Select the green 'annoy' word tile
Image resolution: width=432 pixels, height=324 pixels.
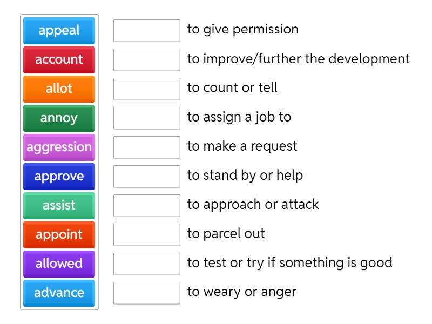(x=59, y=118)
